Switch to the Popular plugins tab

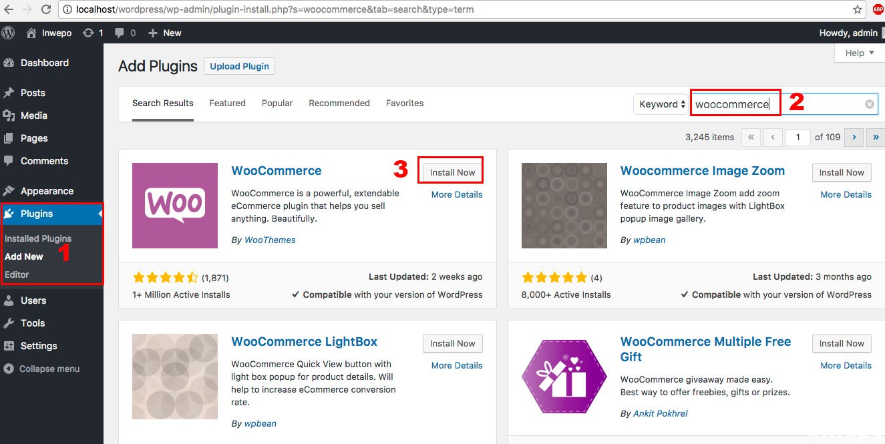click(x=277, y=103)
